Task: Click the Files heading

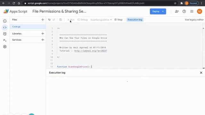Action: 15,20
